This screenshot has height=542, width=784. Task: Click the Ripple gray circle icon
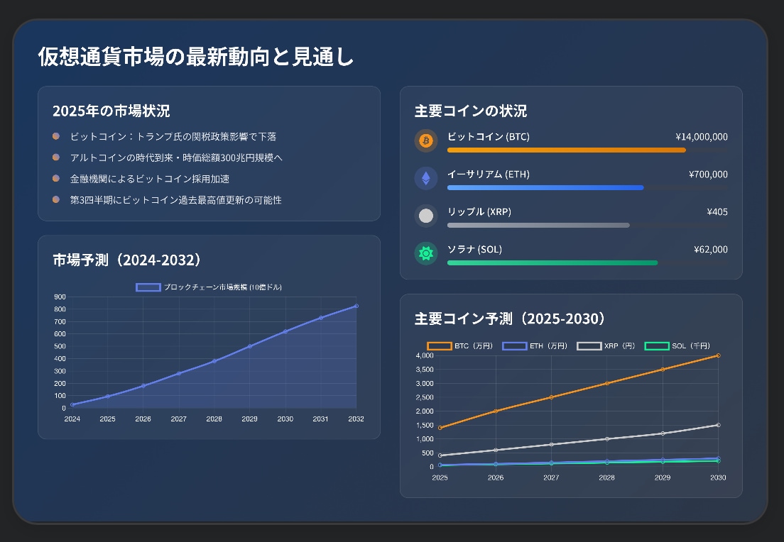426,216
